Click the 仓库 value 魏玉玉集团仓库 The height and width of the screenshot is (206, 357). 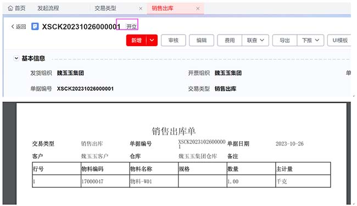[x=198, y=156]
